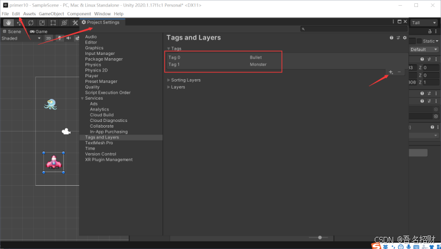This screenshot has width=441, height=249.
Task: Open the Edit menu
Action: [16, 13]
